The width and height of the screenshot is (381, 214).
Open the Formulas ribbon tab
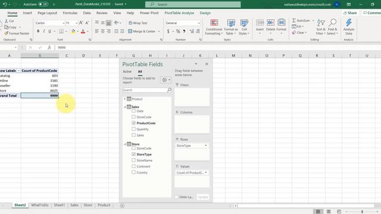tap(70, 13)
